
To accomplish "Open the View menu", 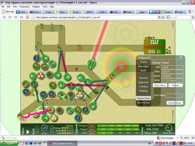I will click(15, 7).
